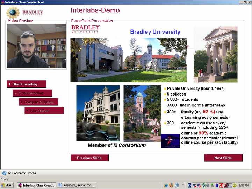Click the Bradley logo inside PowerPoint slide
The width and height of the screenshot is (252, 189).
(85, 29)
